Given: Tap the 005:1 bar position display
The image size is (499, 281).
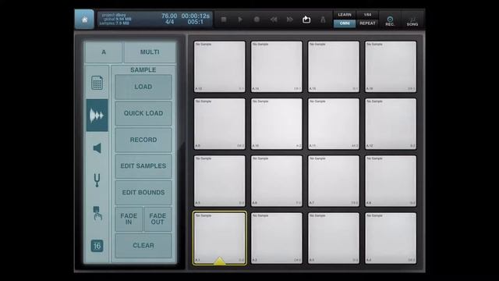Looking at the screenshot, I should coord(196,22).
